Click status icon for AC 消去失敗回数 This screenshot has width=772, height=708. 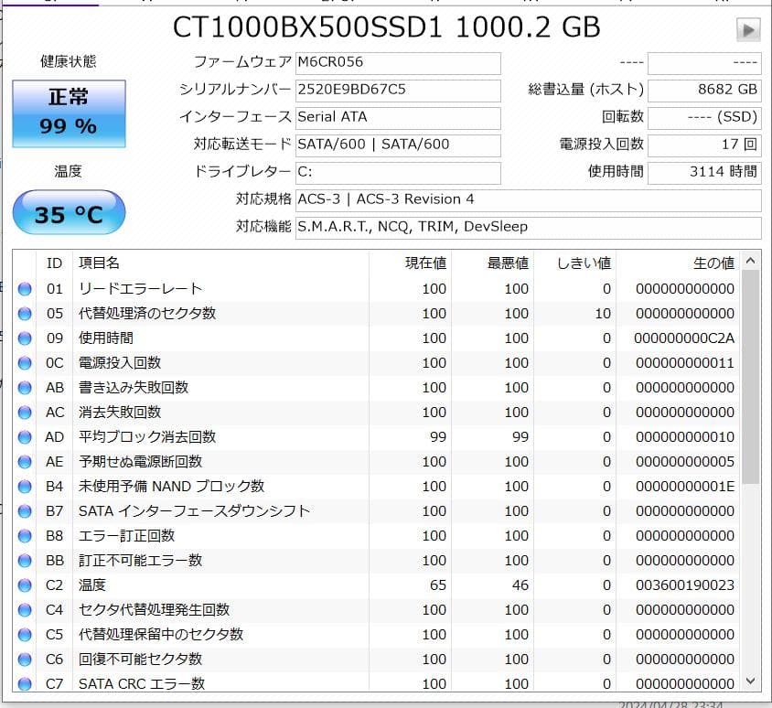(25, 413)
